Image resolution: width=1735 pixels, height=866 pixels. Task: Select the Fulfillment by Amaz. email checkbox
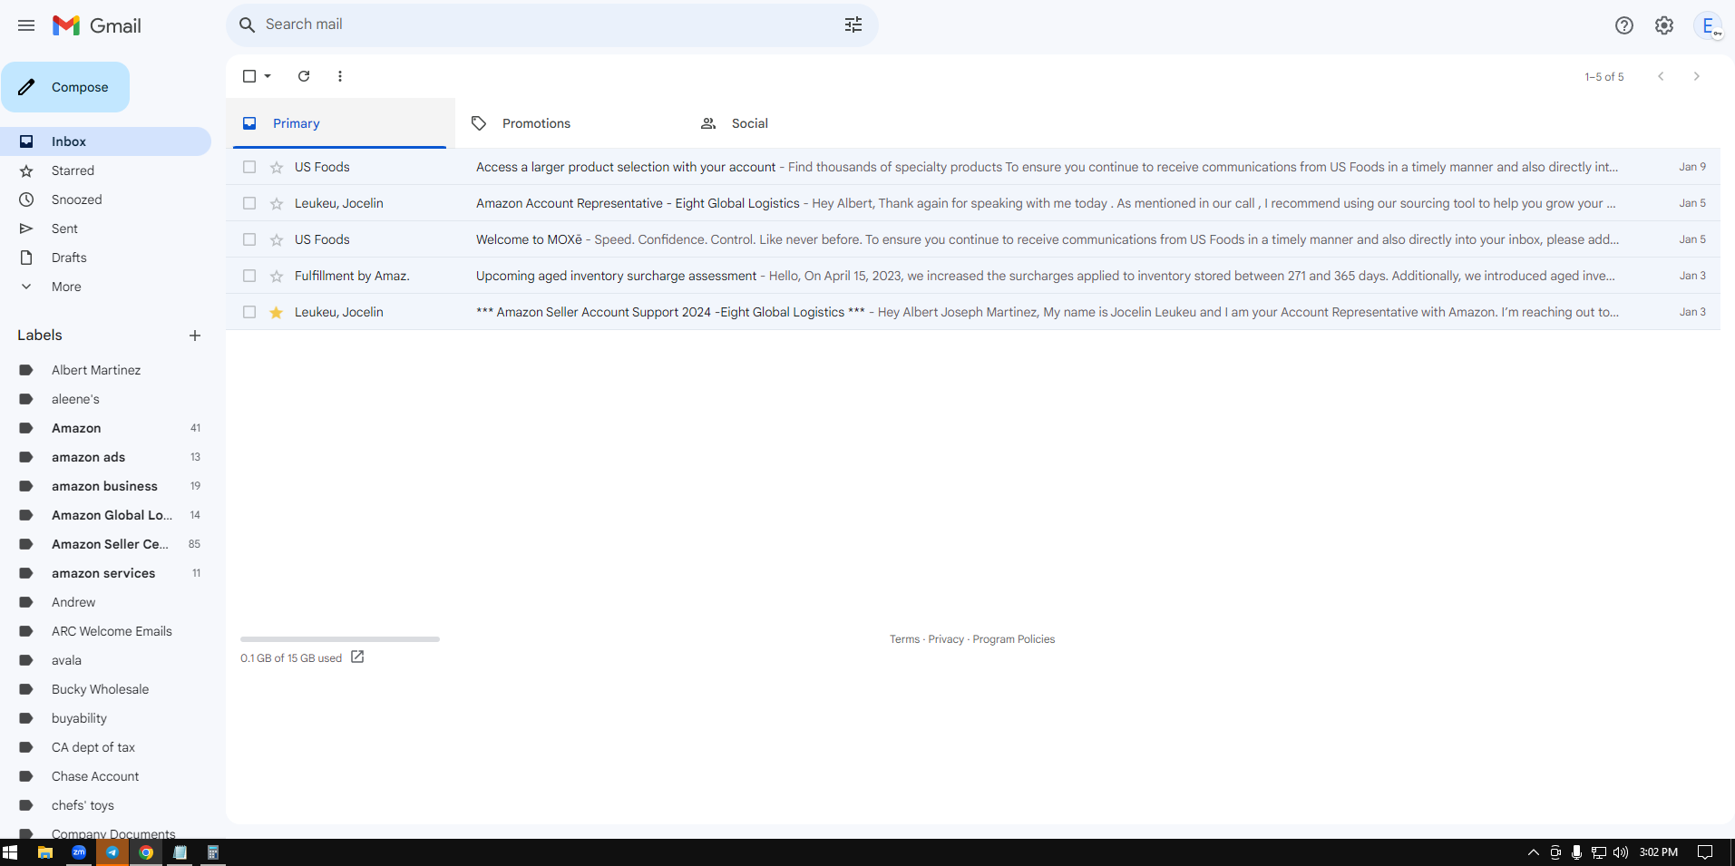[x=249, y=276]
